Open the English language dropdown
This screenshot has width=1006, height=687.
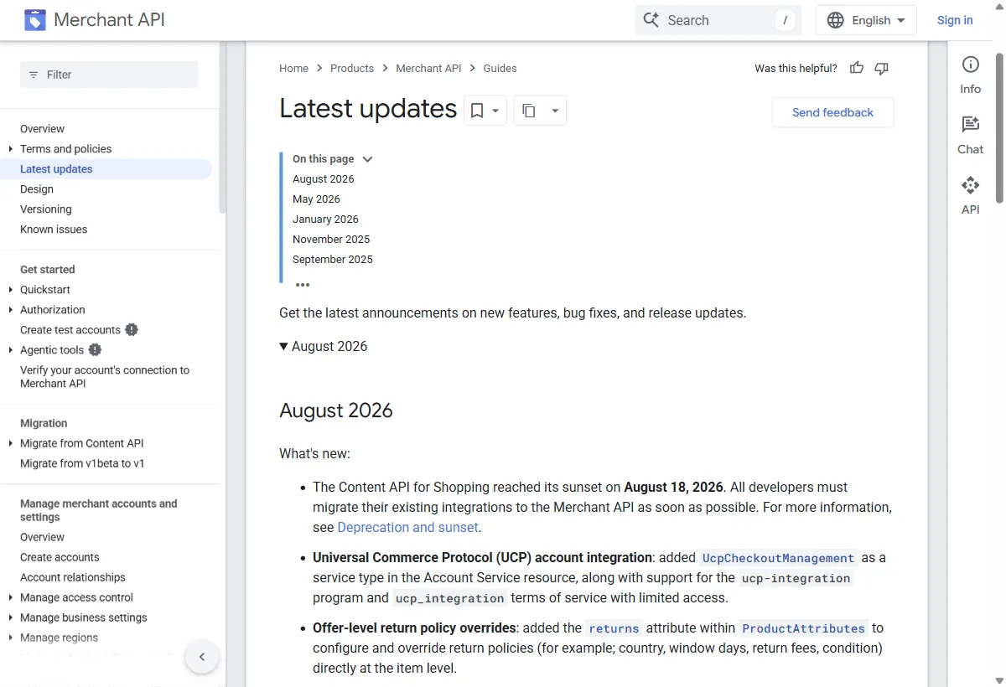[866, 20]
